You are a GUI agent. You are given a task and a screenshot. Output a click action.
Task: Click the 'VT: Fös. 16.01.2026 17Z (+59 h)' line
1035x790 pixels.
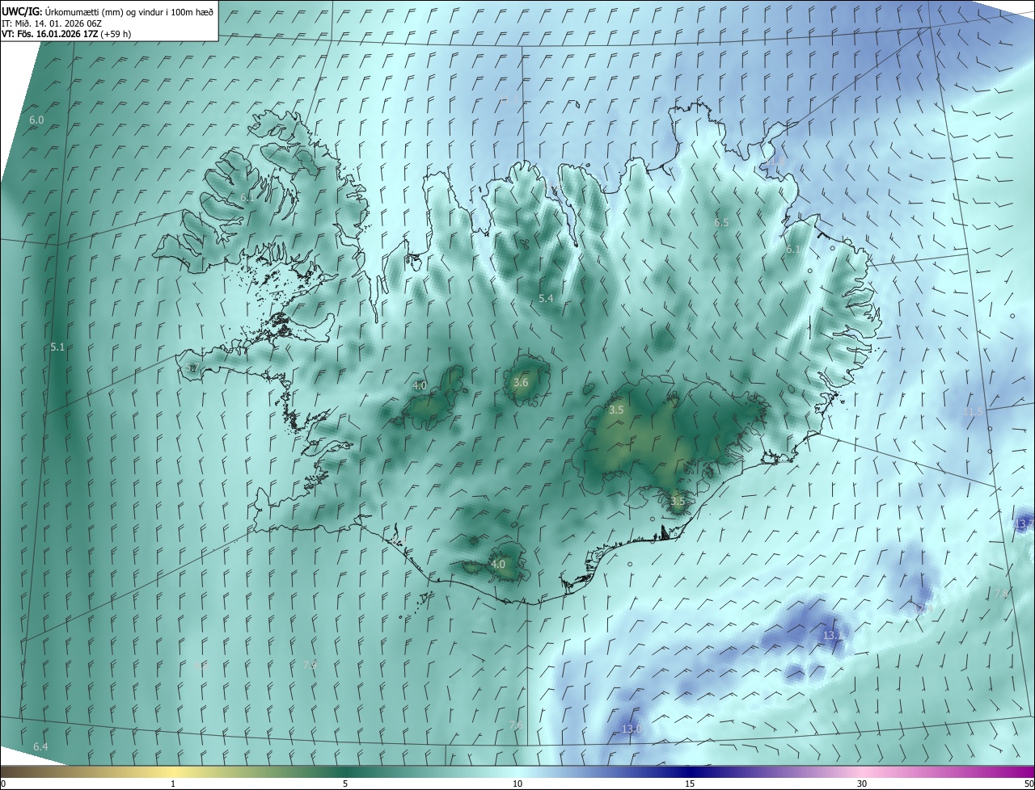point(66,33)
